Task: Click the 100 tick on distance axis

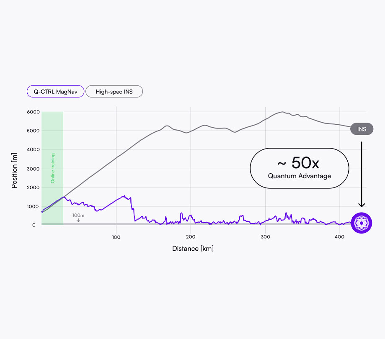Action: coord(116,237)
